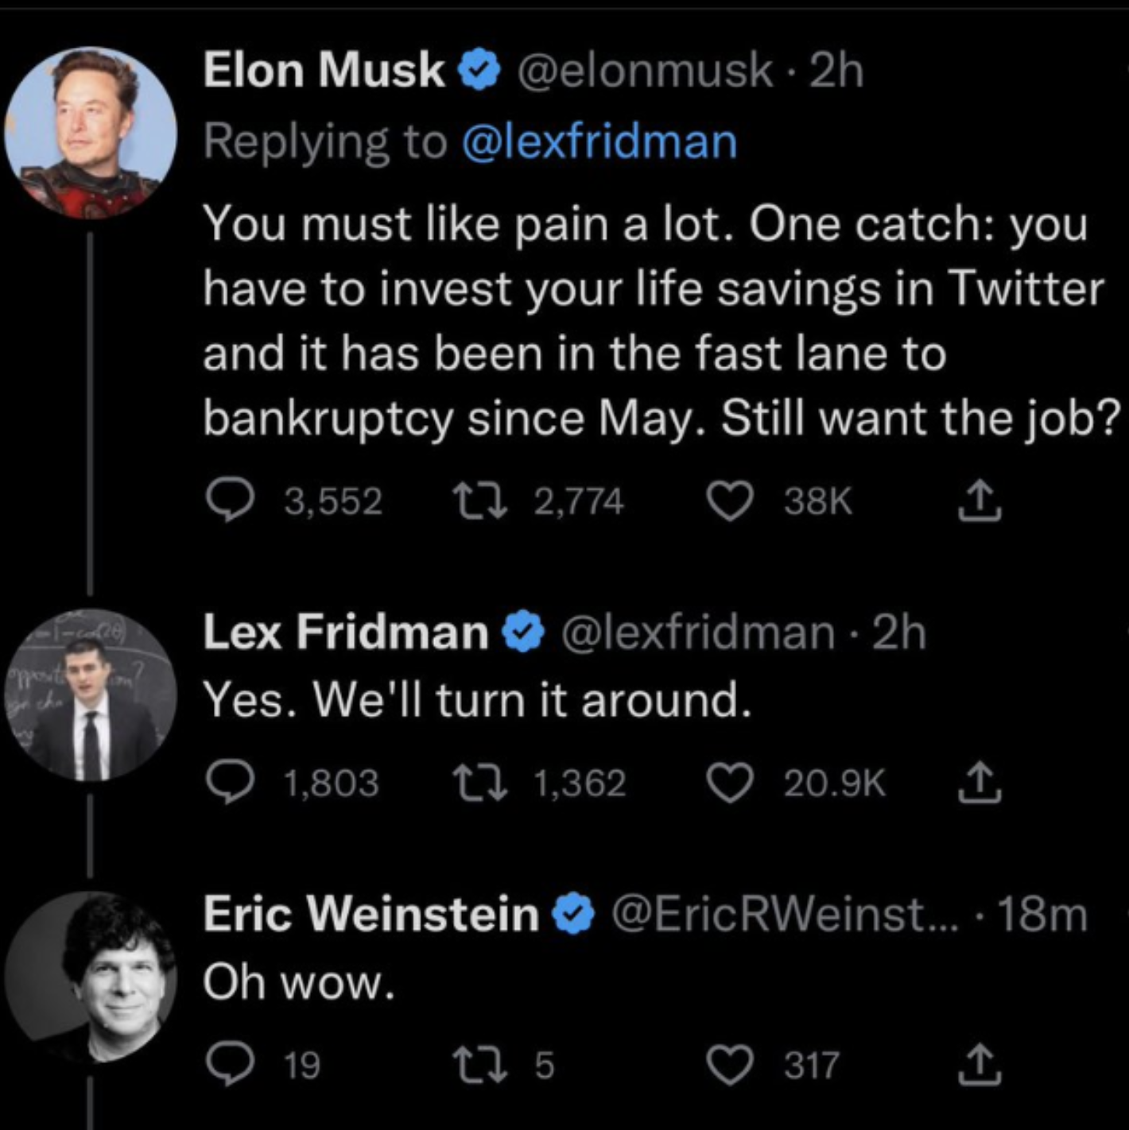Viewport: 1129px width, 1130px height.
Task: Open Elon Musk's profile name
Action: click(323, 70)
